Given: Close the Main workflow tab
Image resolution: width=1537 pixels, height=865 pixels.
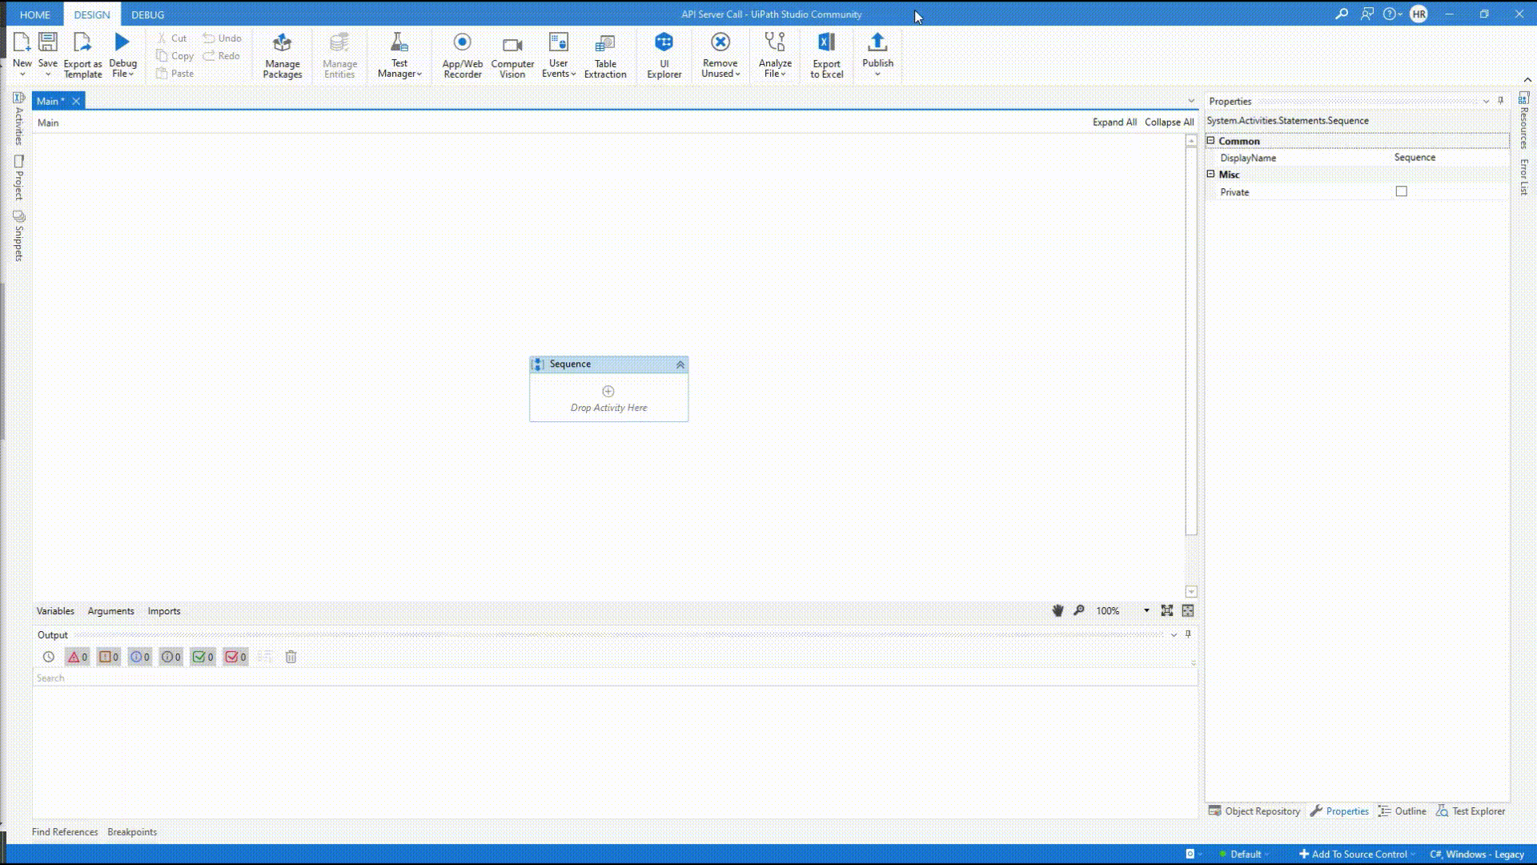Looking at the screenshot, I should (76, 101).
